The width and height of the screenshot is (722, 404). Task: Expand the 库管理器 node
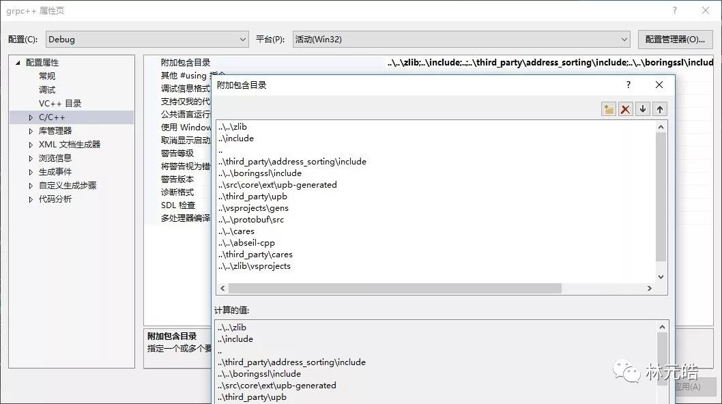pyautogui.click(x=29, y=130)
